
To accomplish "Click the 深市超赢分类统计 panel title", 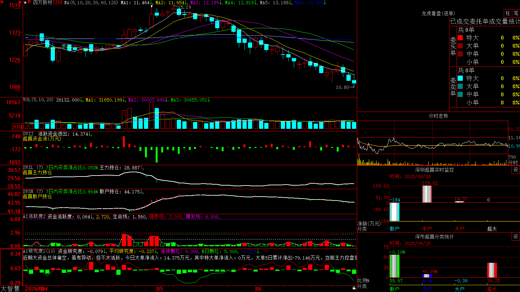I will point(434,237).
